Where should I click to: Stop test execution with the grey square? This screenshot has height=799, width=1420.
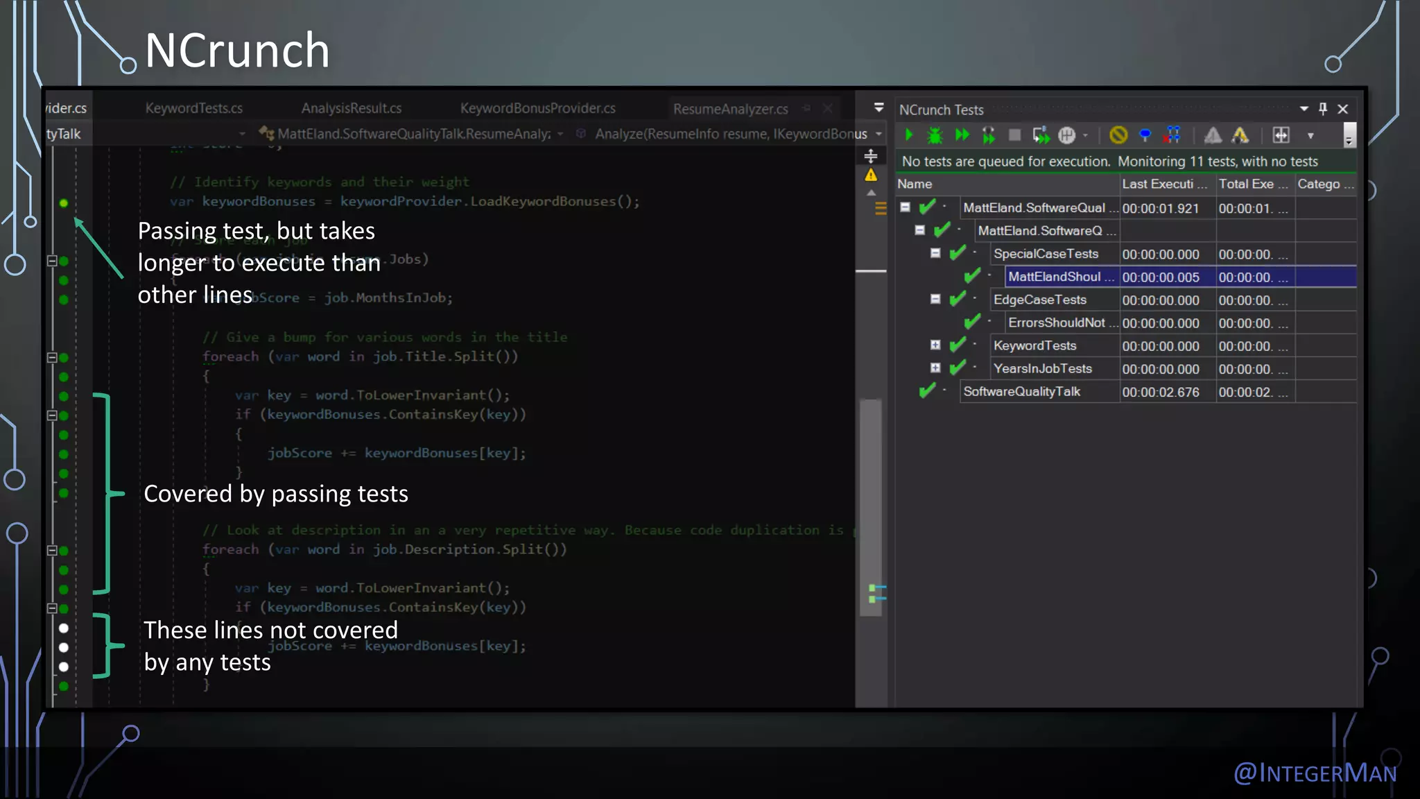[x=1014, y=135]
